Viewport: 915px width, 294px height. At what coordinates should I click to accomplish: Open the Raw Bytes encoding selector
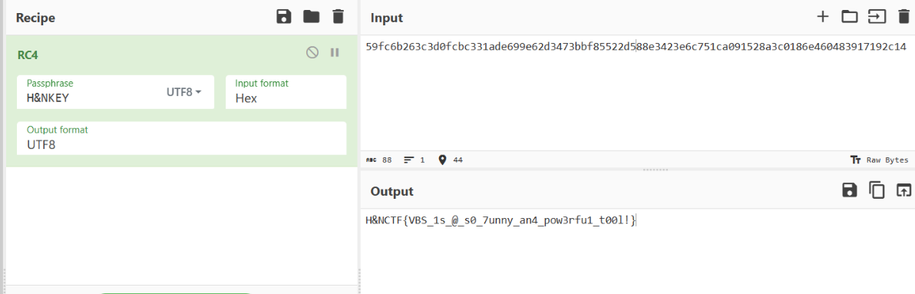click(x=880, y=160)
